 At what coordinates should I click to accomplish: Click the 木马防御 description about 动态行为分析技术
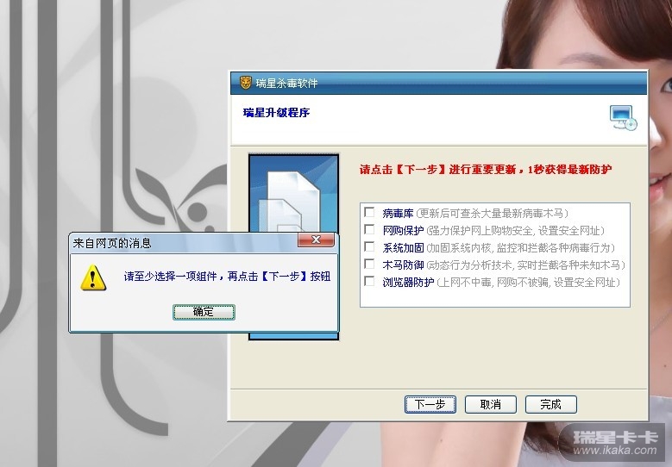pyautogui.click(x=526, y=265)
